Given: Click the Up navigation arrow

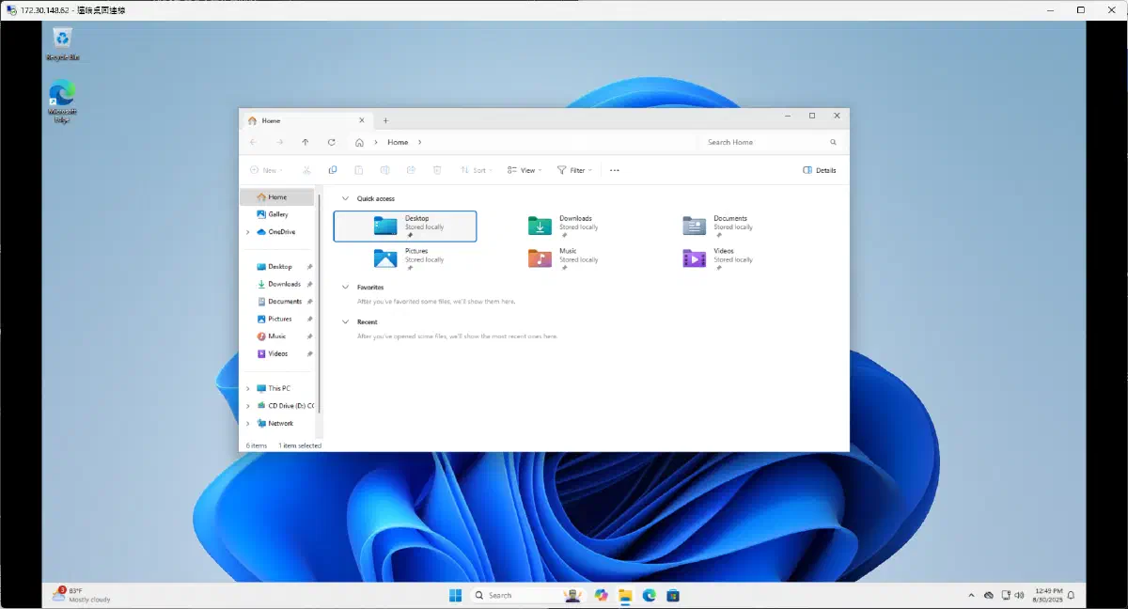Looking at the screenshot, I should (x=305, y=142).
